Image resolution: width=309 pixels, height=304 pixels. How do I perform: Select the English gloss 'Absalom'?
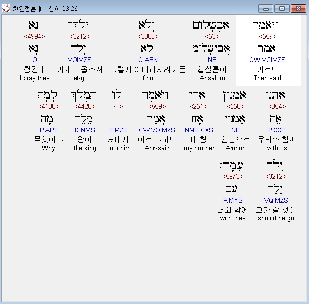click(x=212, y=78)
